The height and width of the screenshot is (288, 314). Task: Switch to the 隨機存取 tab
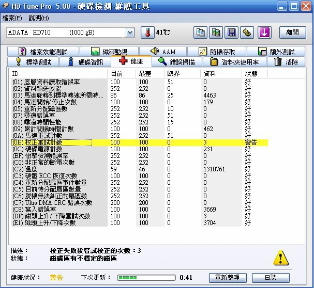(x=217, y=52)
